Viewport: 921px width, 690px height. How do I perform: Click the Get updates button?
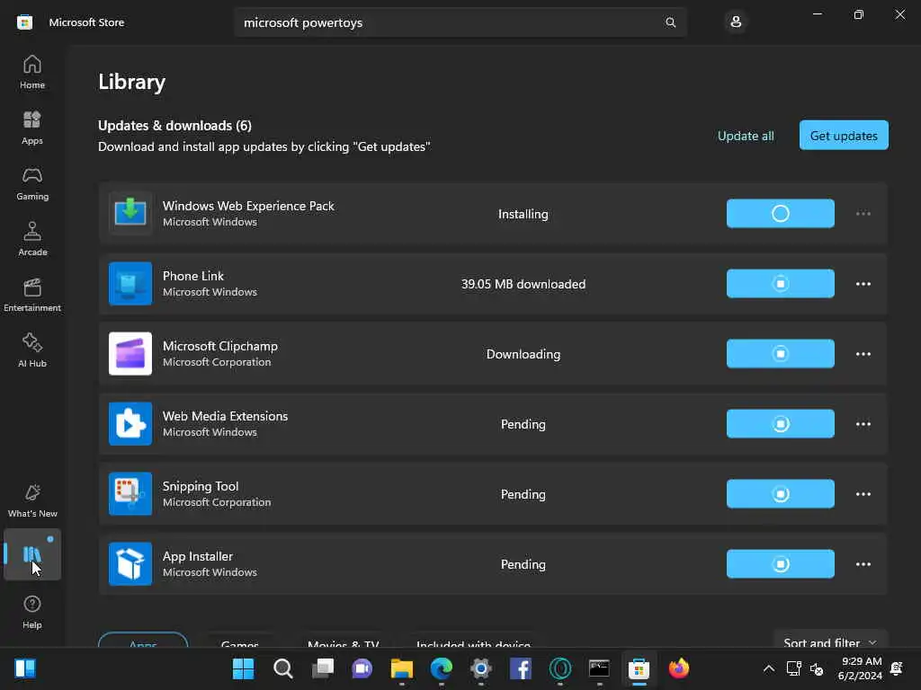click(844, 136)
